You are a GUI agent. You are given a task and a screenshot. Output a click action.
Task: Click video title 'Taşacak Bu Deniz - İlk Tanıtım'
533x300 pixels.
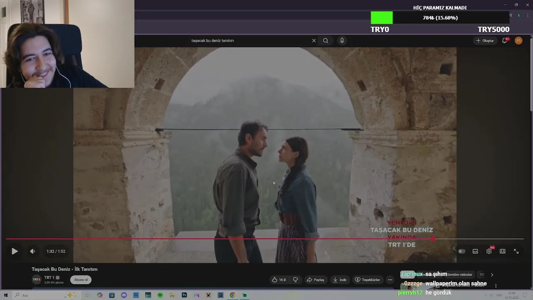(65, 269)
